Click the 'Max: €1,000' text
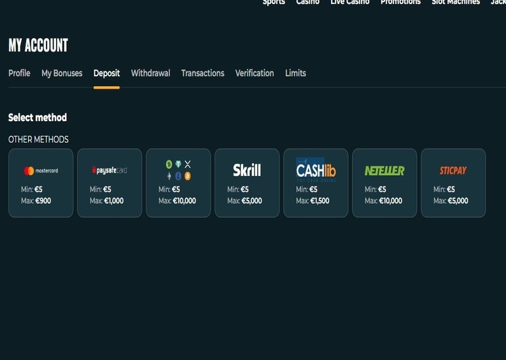Screen dimensions: 506x360 (107, 201)
